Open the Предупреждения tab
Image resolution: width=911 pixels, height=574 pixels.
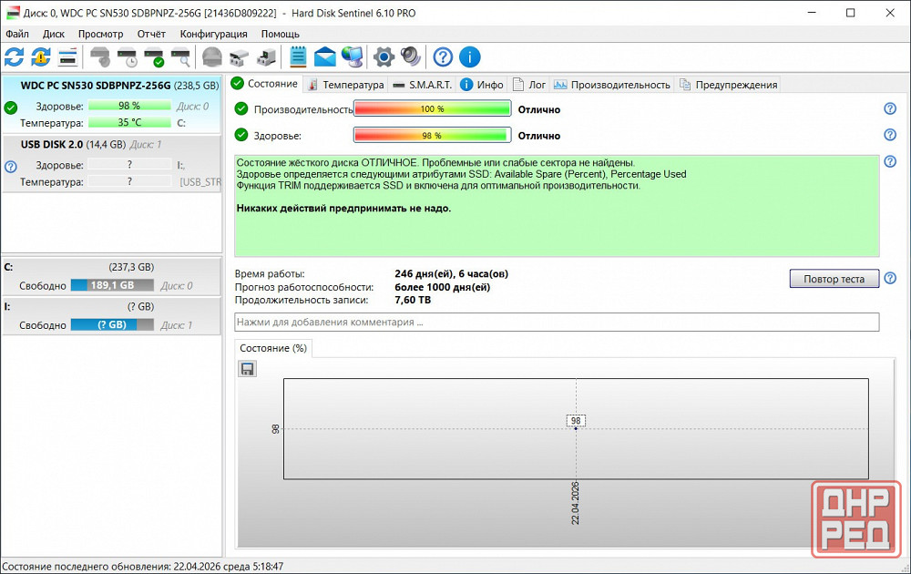728,85
